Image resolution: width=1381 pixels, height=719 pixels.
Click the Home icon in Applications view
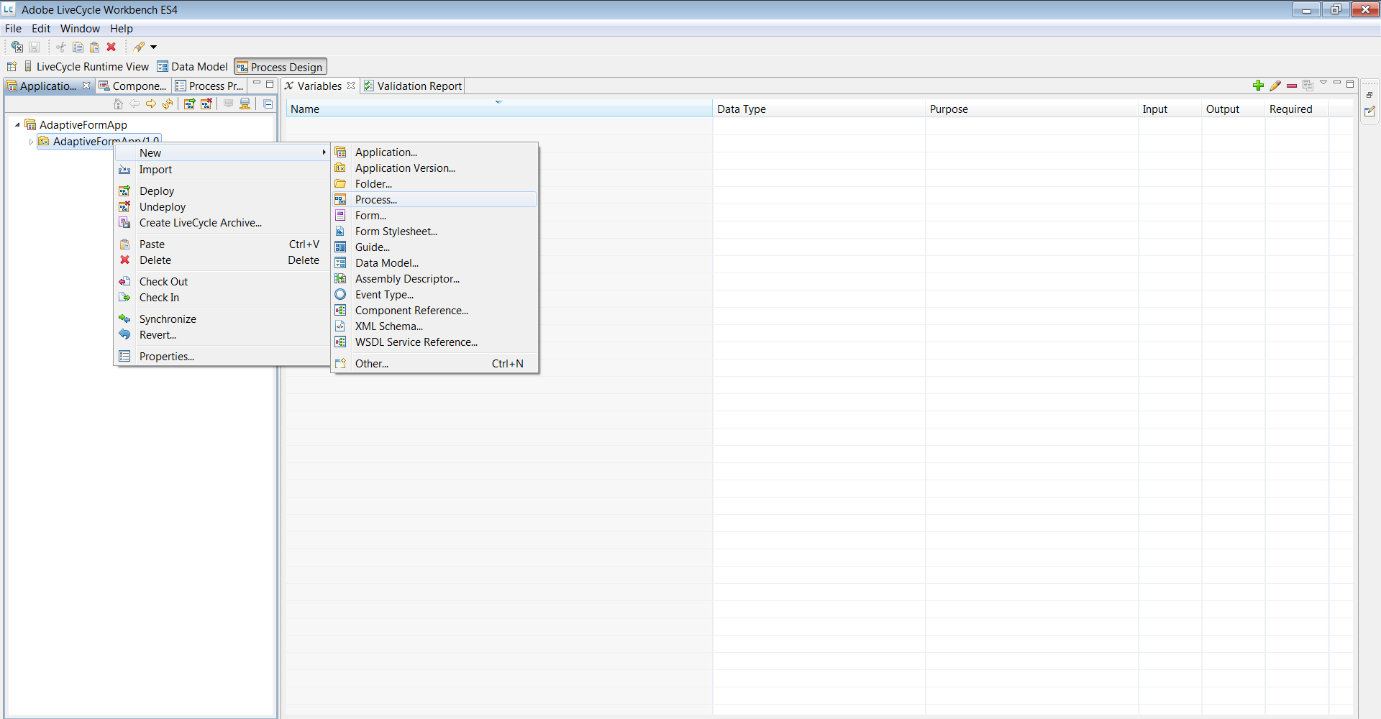pos(119,104)
